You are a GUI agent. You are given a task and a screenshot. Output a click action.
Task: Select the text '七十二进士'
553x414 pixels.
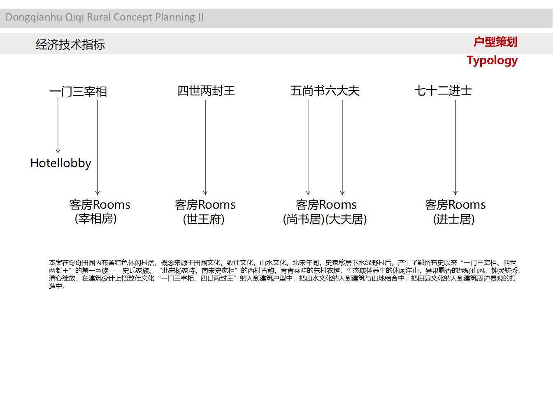443,91
